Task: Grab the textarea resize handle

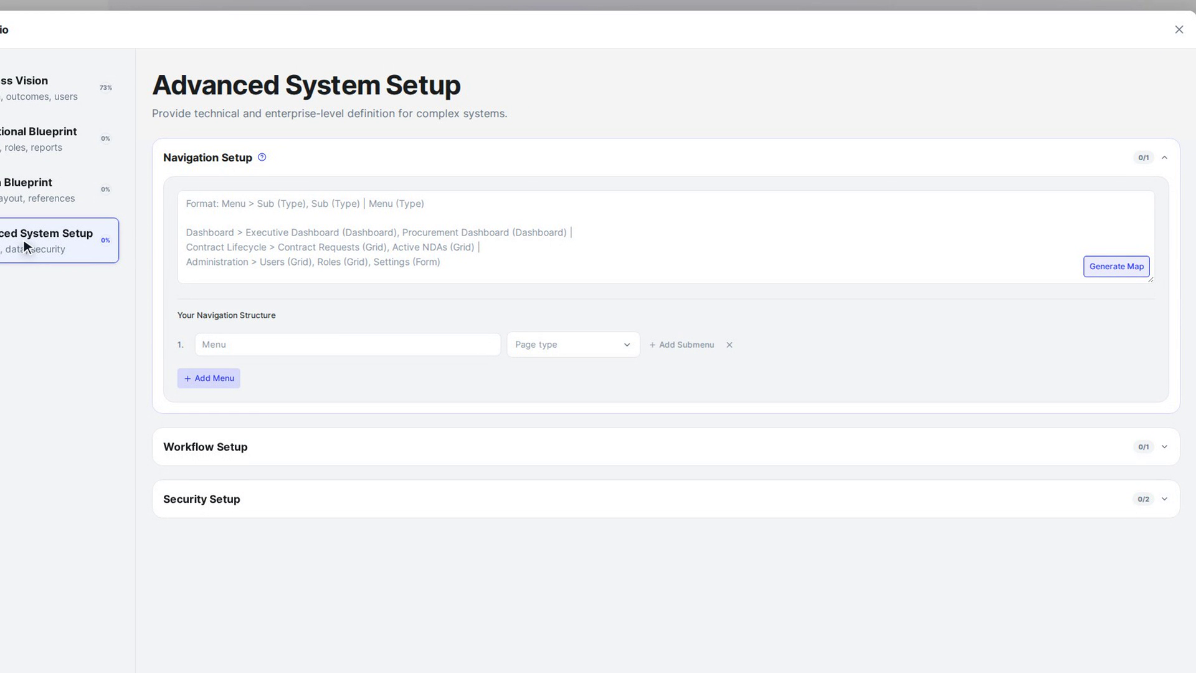Action: tap(1151, 280)
